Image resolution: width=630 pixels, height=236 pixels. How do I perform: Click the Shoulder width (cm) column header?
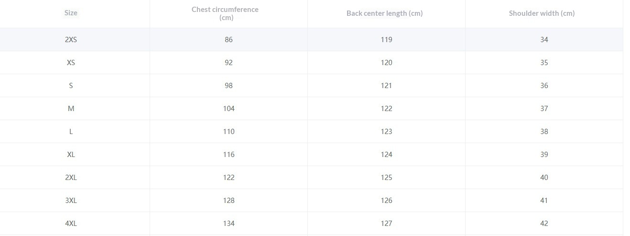point(542,13)
